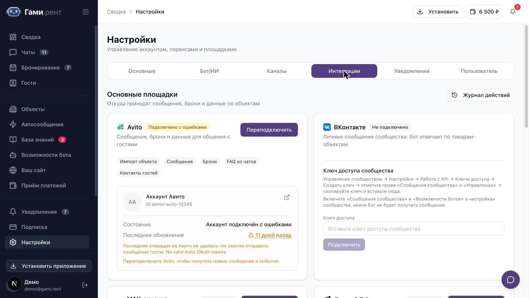The image size is (529, 298).
Task: Click the Подключить button for ВКонтакте
Action: [344, 245]
